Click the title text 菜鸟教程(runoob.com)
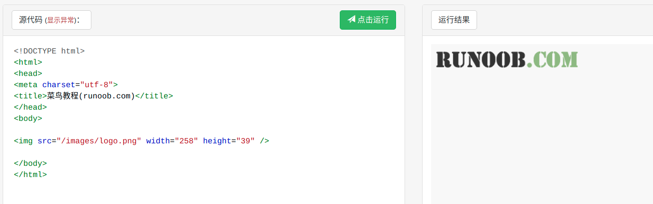 (x=91, y=96)
